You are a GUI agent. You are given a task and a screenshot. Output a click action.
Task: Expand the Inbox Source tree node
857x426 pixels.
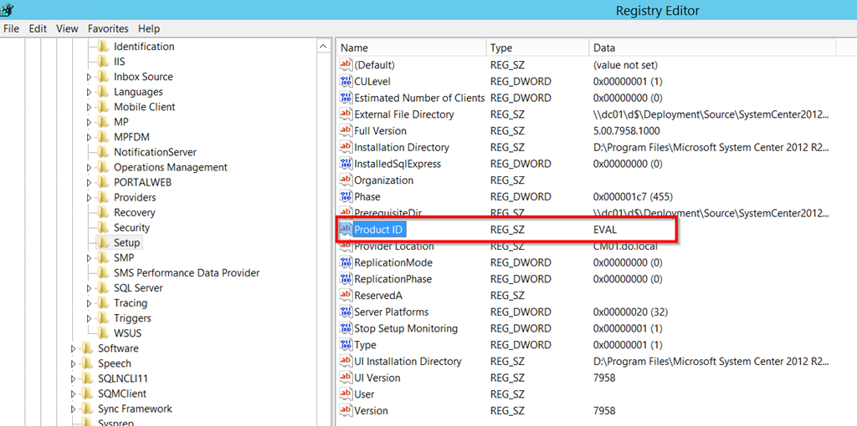click(x=89, y=78)
